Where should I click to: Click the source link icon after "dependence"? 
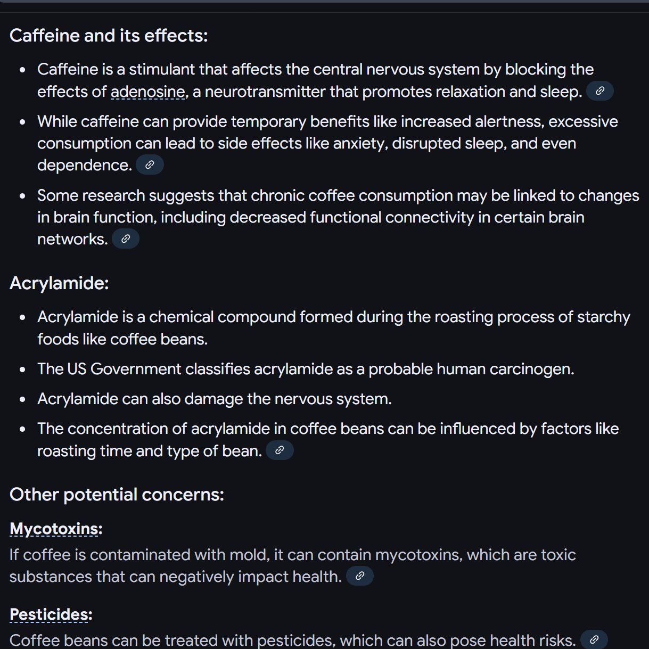click(x=150, y=165)
